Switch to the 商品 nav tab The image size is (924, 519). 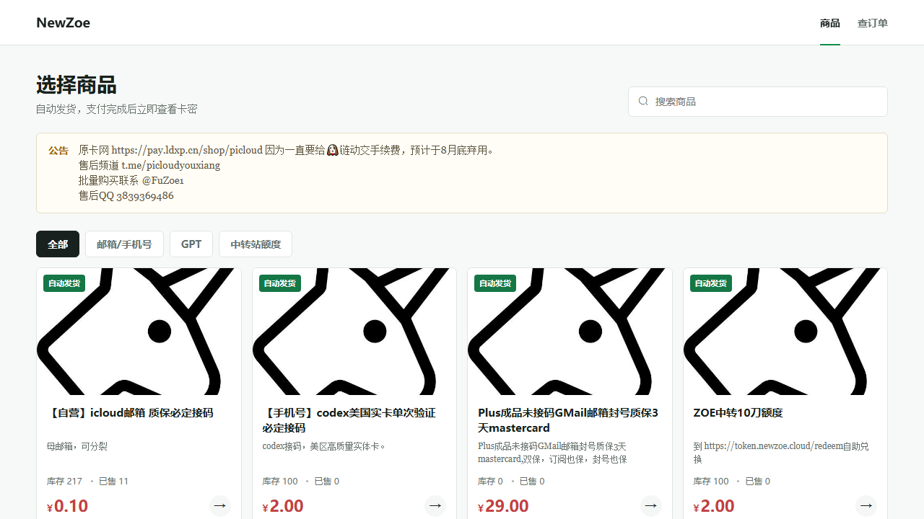(830, 23)
